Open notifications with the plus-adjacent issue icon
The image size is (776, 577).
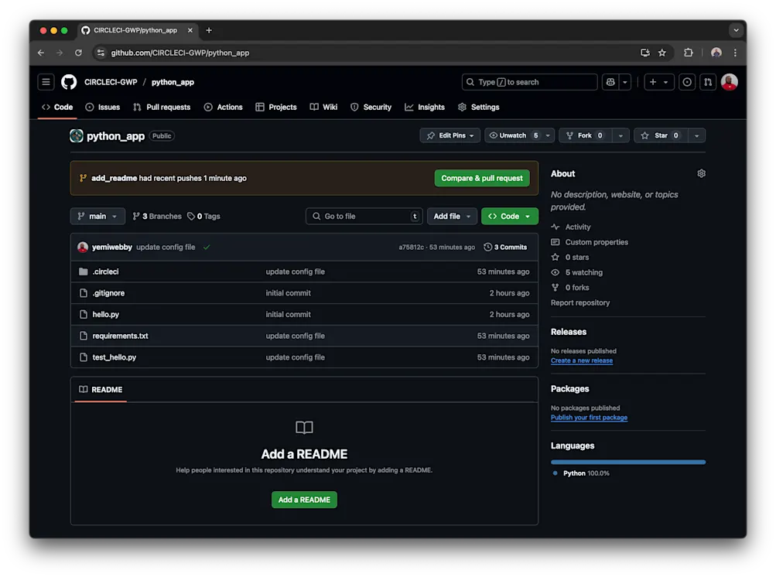(686, 82)
